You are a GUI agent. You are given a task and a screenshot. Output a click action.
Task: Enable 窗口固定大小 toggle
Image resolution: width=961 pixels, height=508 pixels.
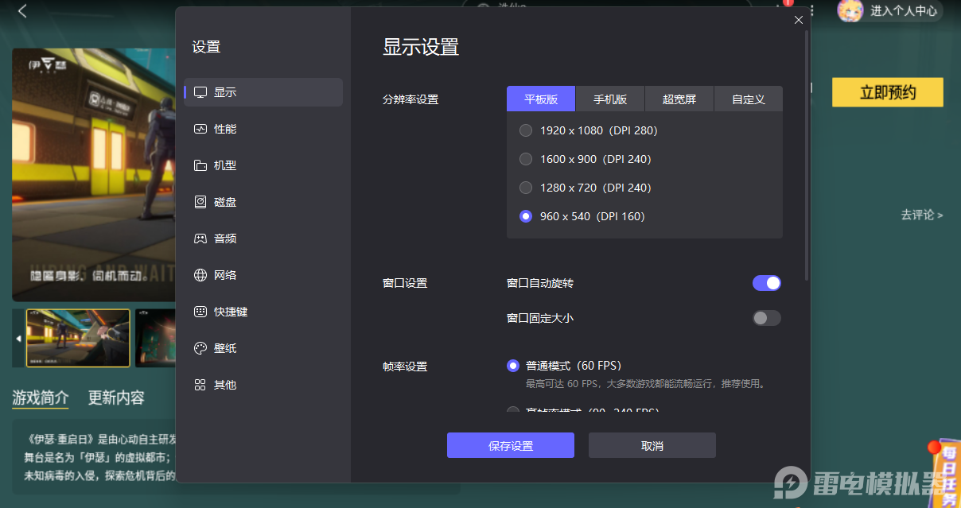(766, 318)
